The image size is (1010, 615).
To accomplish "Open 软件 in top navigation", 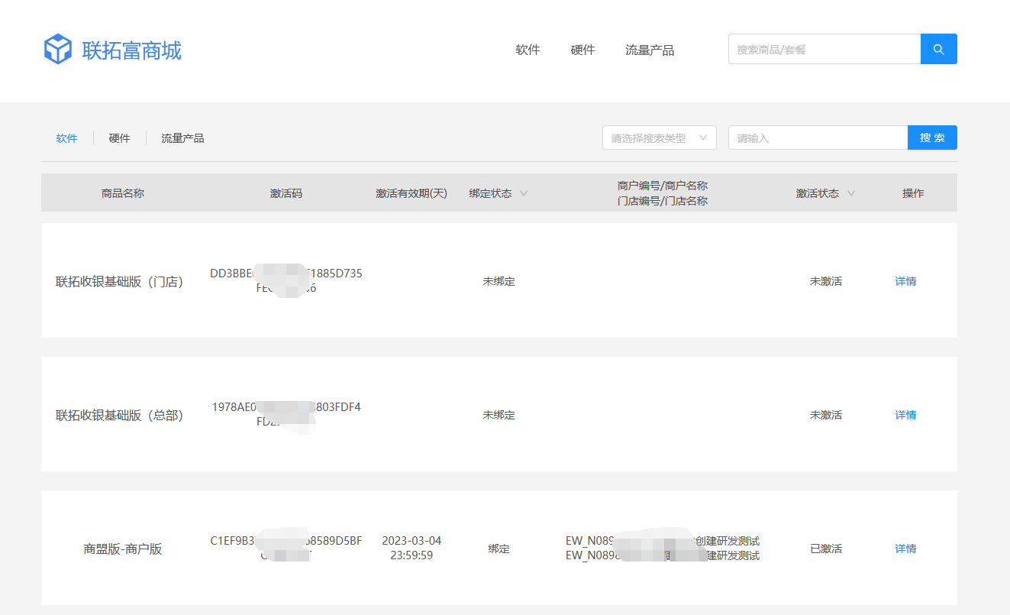I will coord(528,50).
